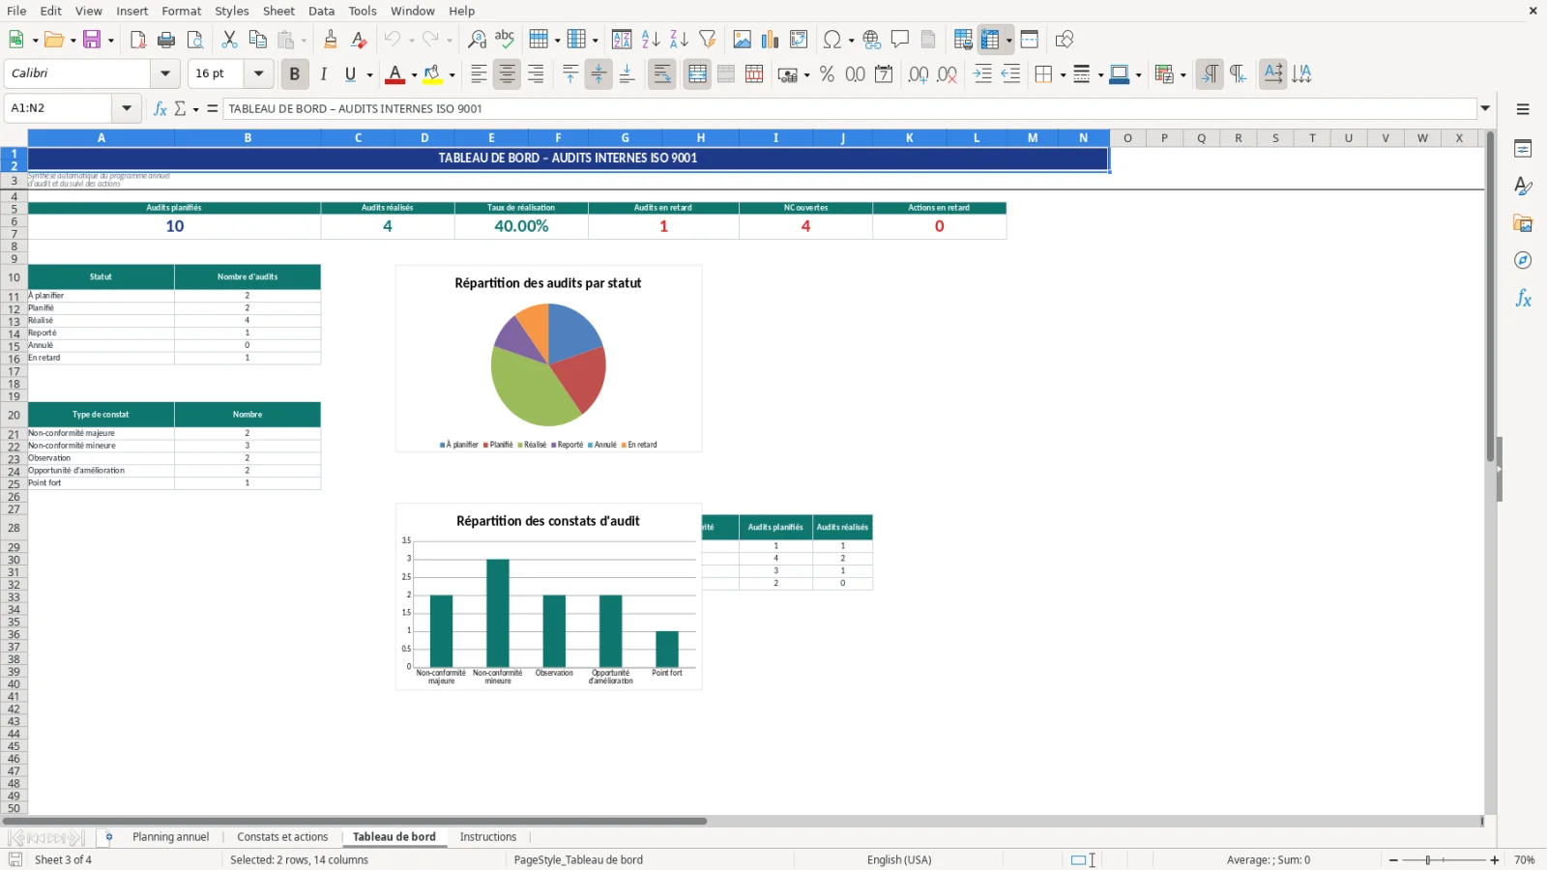This screenshot has width=1547, height=870.
Task: Open background color dropdown arrow
Action: click(452, 74)
